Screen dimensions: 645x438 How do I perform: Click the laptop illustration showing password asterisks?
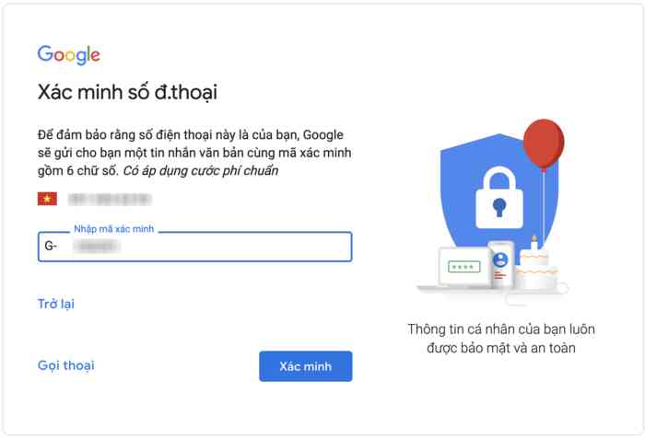coord(463,268)
